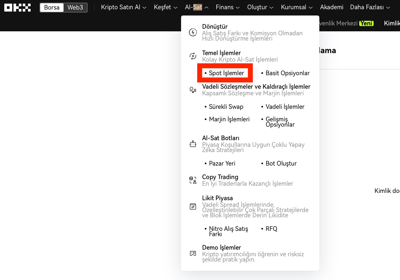Screen dimensions: 400x280
Task: Click the Temel İşlemler cycle icon
Action: pos(193,56)
